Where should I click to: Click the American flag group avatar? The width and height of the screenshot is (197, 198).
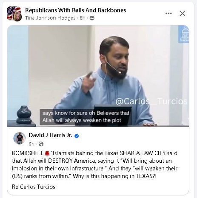[x=13, y=12]
